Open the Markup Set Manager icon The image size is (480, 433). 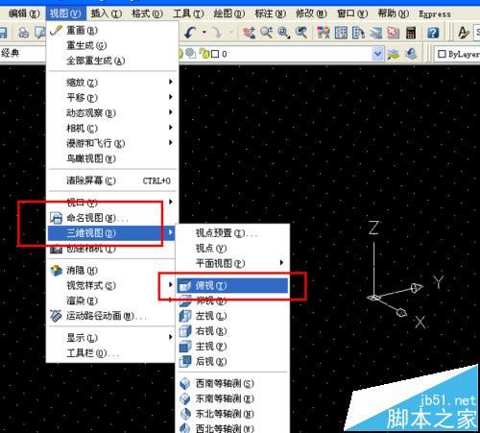(x=394, y=33)
